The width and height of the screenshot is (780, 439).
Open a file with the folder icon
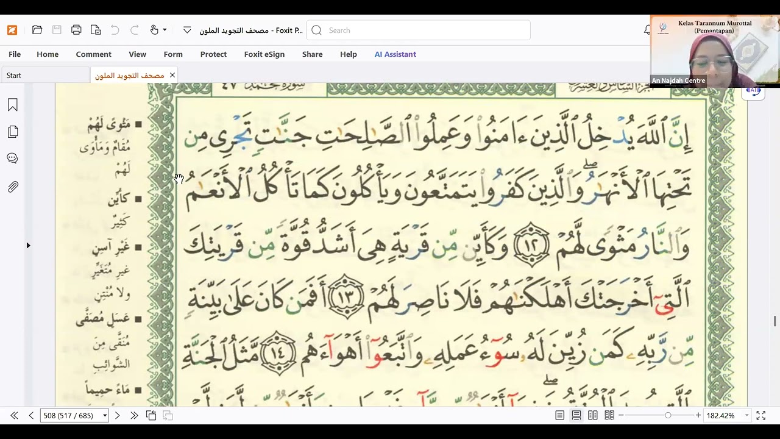point(37,30)
